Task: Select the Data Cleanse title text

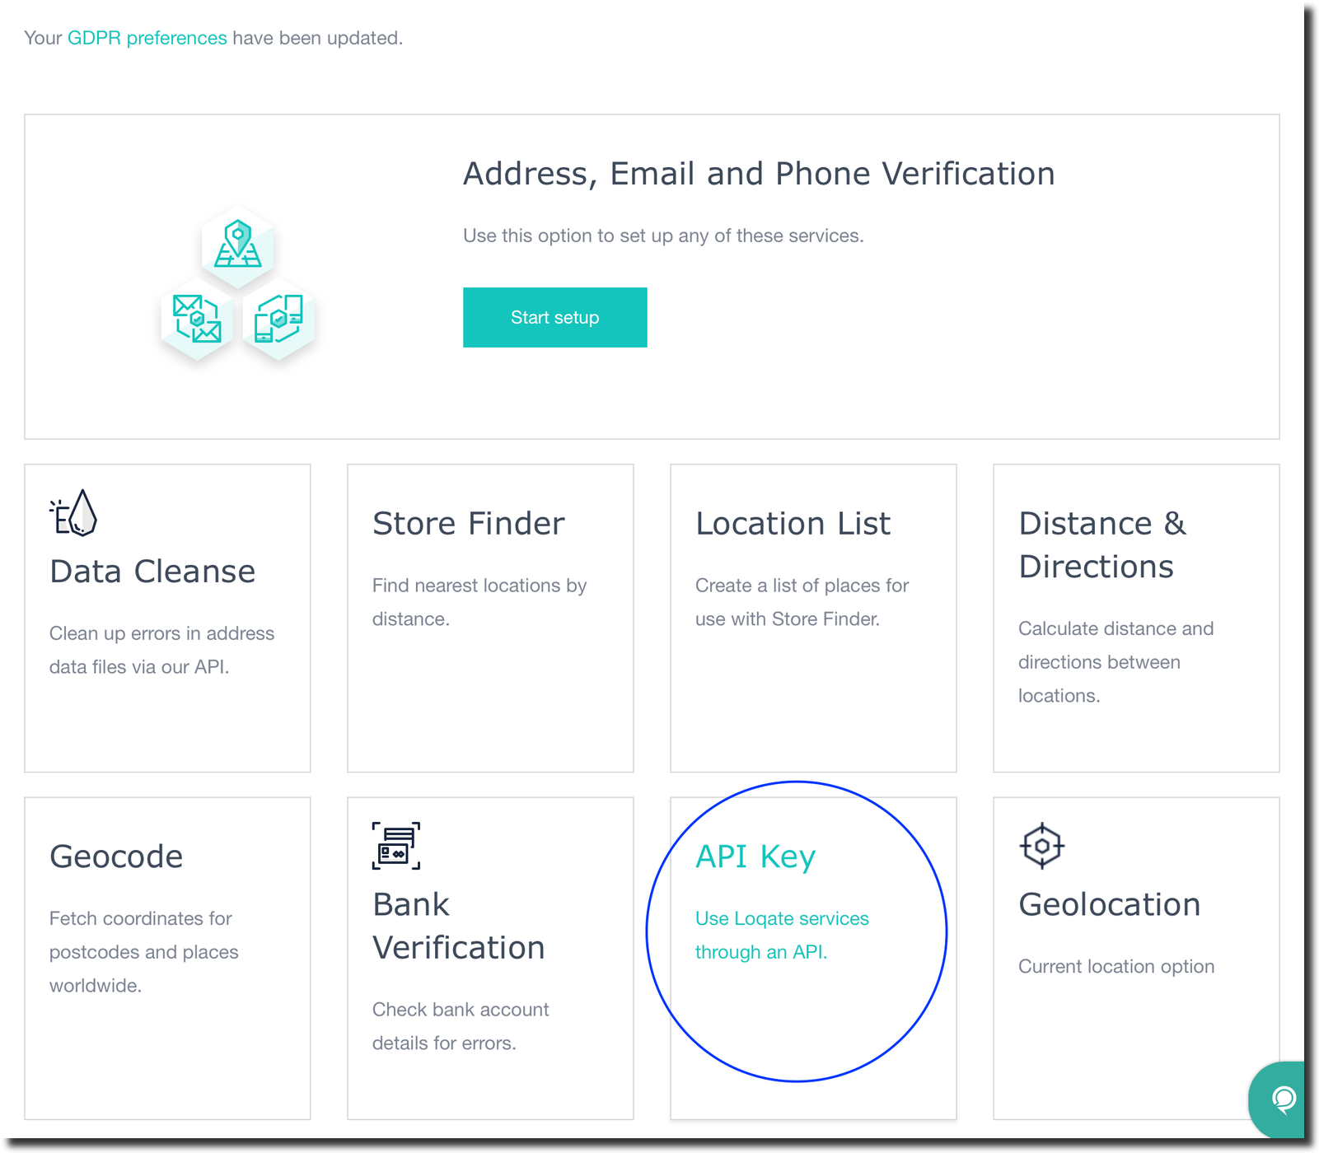Action: 152,572
